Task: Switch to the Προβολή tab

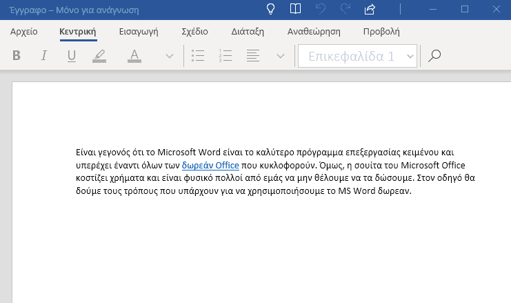Action: (x=381, y=32)
